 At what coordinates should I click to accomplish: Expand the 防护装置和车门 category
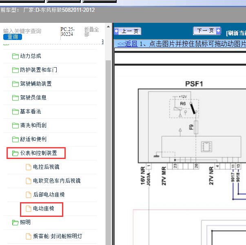pyautogui.click(x=39, y=70)
